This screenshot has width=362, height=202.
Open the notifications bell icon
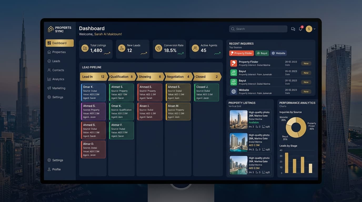[300, 29]
